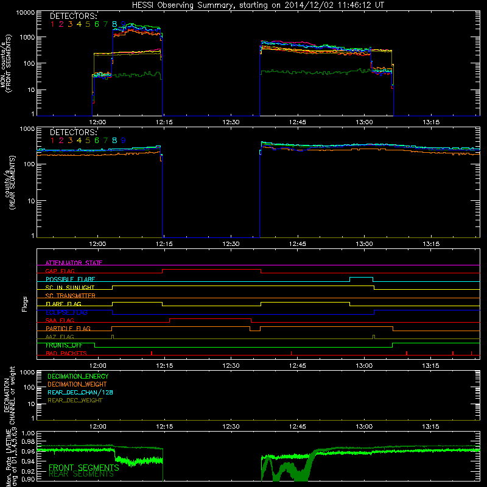Click the REAR_DEC_WEIGHT legend entry

point(75,401)
